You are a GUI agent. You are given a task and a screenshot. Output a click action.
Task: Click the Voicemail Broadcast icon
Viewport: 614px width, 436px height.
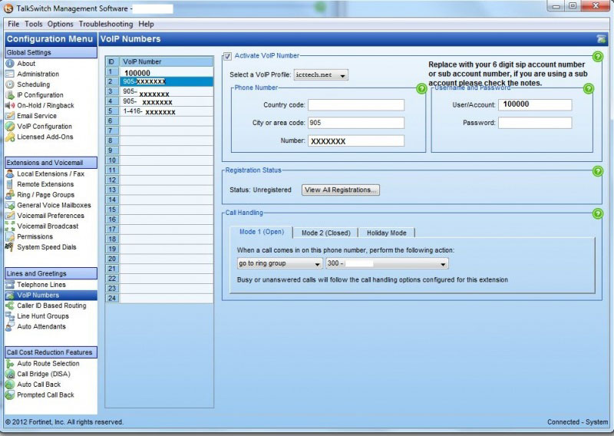click(x=10, y=226)
